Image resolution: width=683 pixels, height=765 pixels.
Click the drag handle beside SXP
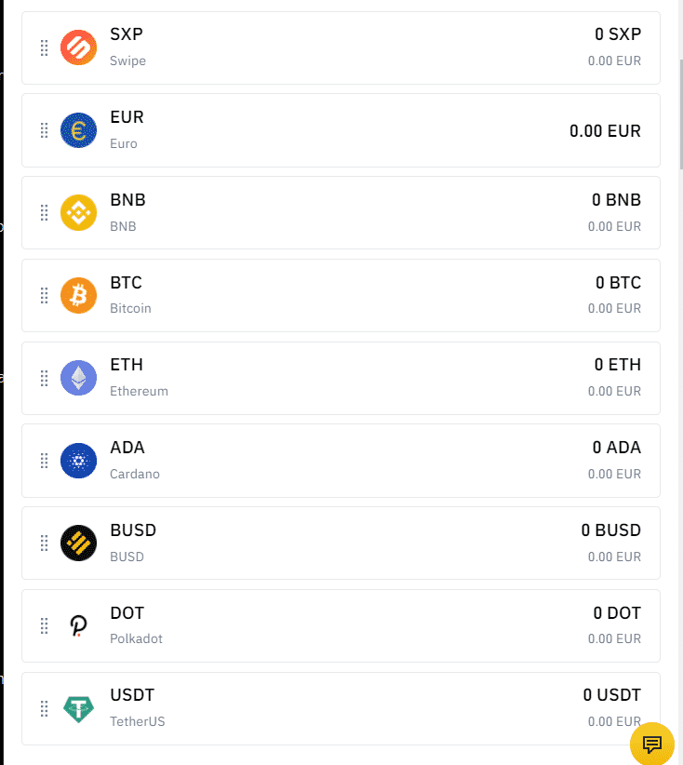coord(44,47)
